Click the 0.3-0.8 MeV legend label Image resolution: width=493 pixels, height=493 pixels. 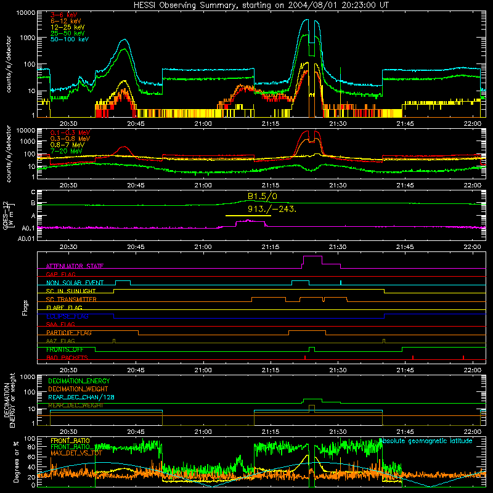(x=70, y=139)
